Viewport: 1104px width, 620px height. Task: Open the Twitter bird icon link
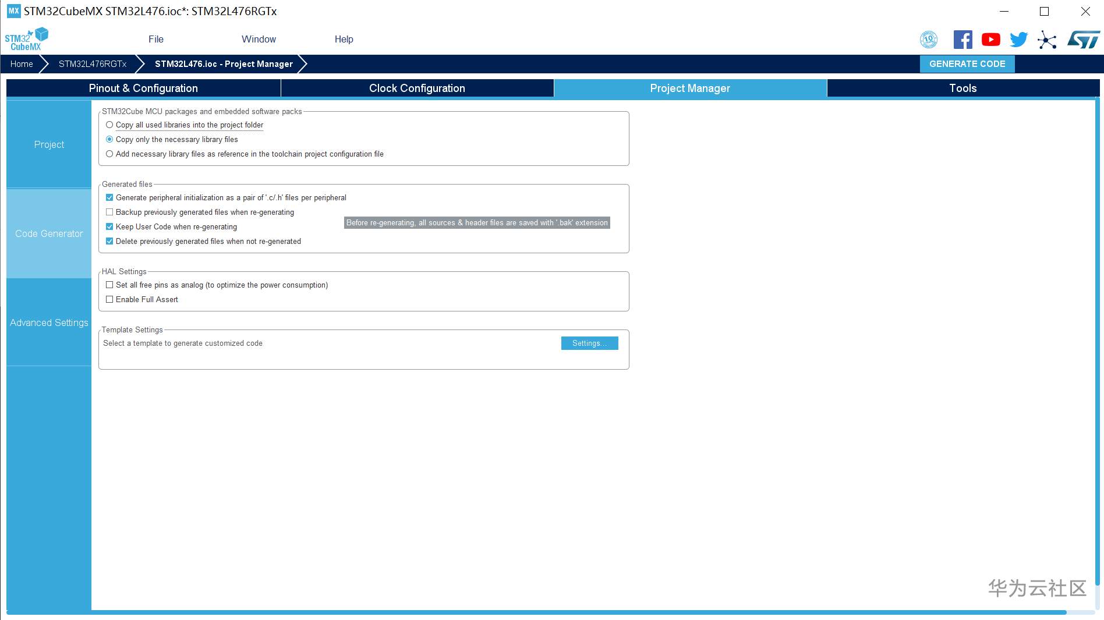click(x=1019, y=40)
